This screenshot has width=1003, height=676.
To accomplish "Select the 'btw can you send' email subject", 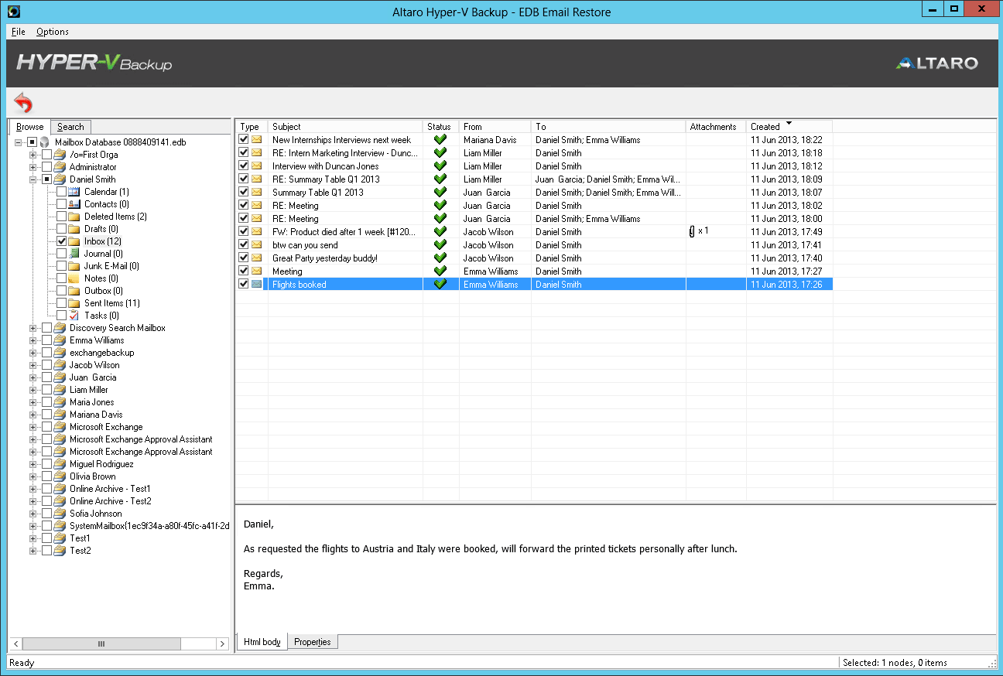I will pyautogui.click(x=305, y=245).
